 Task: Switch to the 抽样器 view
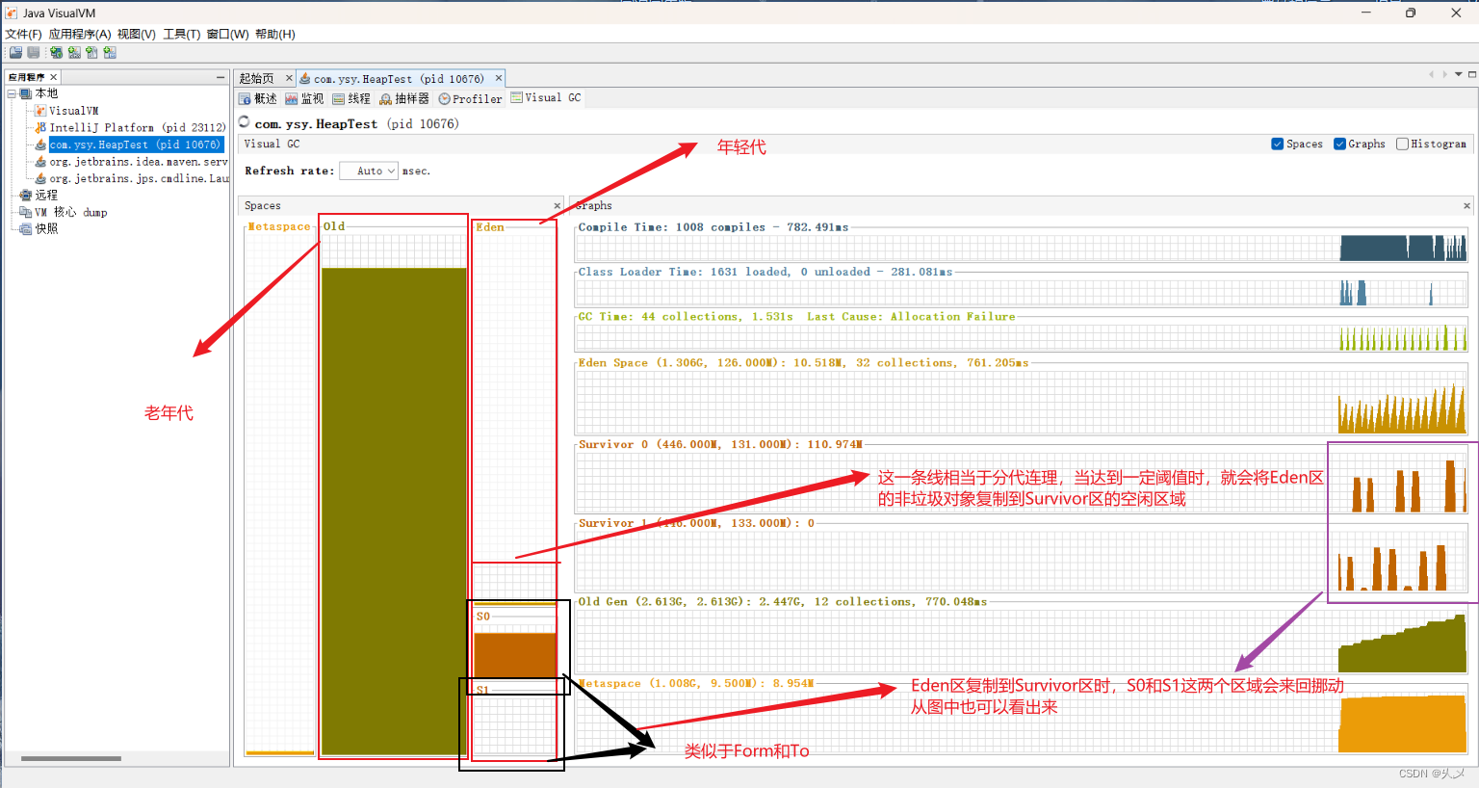(404, 98)
